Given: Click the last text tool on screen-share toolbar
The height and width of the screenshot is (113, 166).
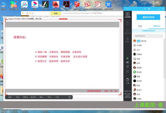Looking at the screenshot, I should click(x=57, y=97).
